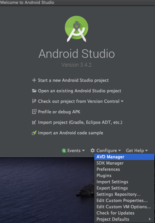
Task: Choose Import project (Gradle, Eclipse ADT, etc.)
Action: point(80,122)
